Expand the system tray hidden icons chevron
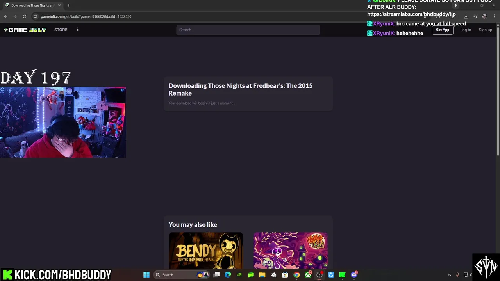 point(449,275)
